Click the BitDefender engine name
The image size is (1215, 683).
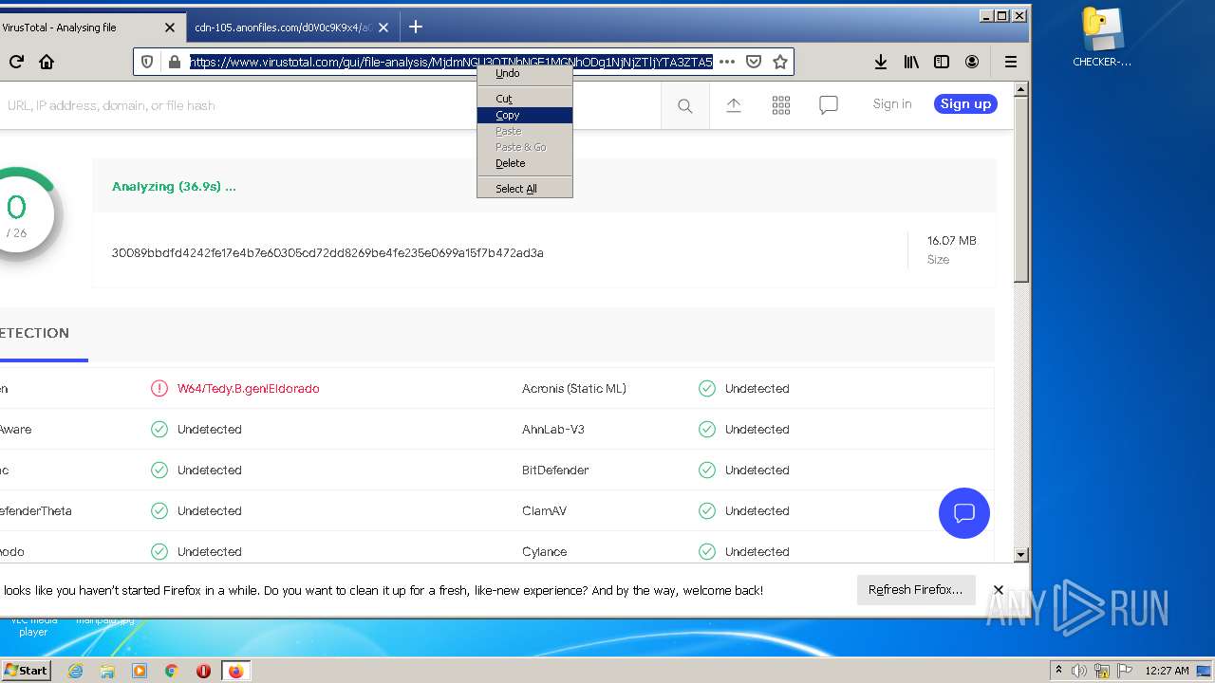(x=555, y=471)
